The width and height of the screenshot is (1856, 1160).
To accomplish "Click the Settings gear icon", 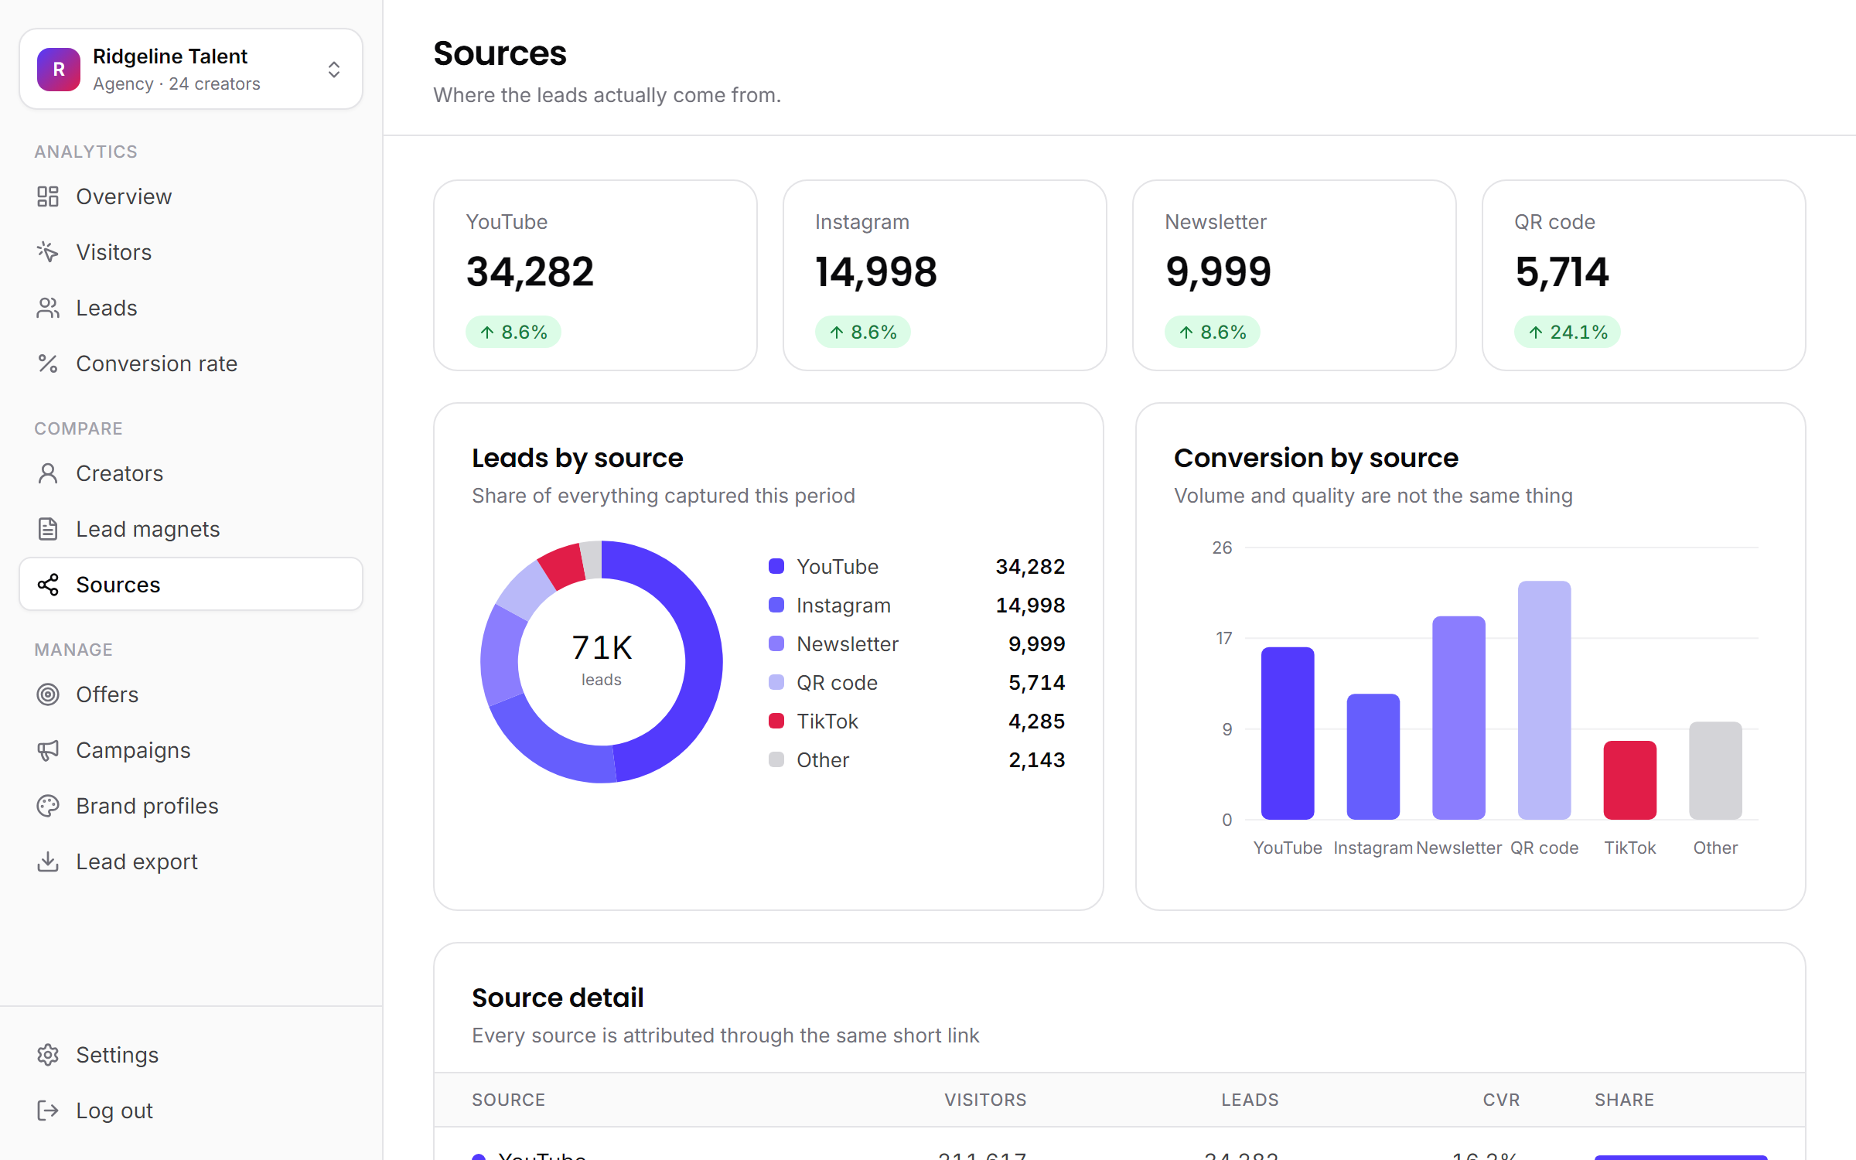I will click(48, 1055).
